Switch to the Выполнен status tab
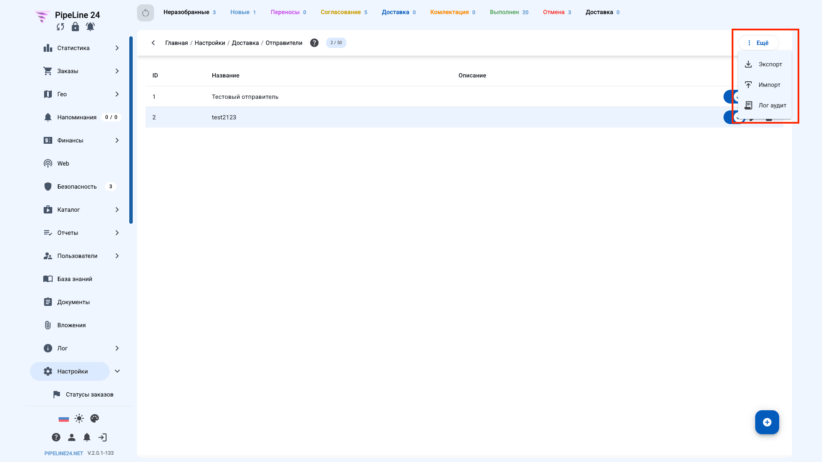This screenshot has width=822, height=462. [509, 12]
